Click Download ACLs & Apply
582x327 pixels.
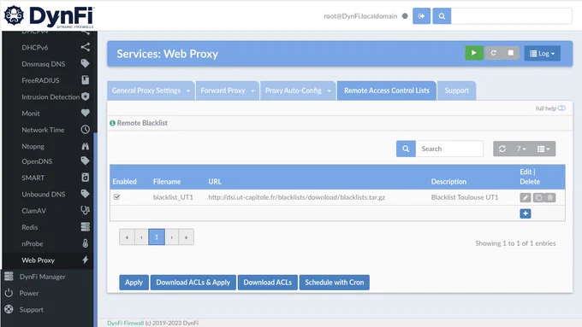coord(193,283)
